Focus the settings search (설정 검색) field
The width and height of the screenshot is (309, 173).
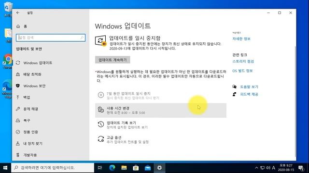50,37
